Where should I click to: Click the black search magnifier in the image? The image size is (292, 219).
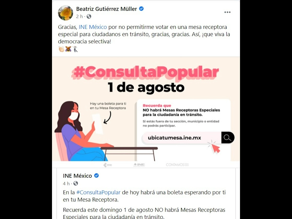tap(228, 138)
